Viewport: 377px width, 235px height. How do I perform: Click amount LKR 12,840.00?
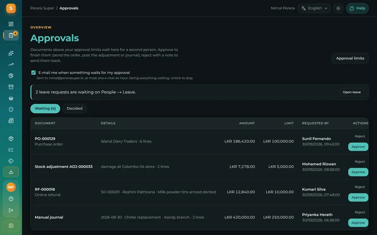click(241, 192)
